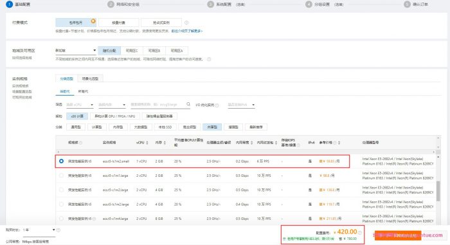
Task: Filter category by 共享型
Action: pos(212,127)
